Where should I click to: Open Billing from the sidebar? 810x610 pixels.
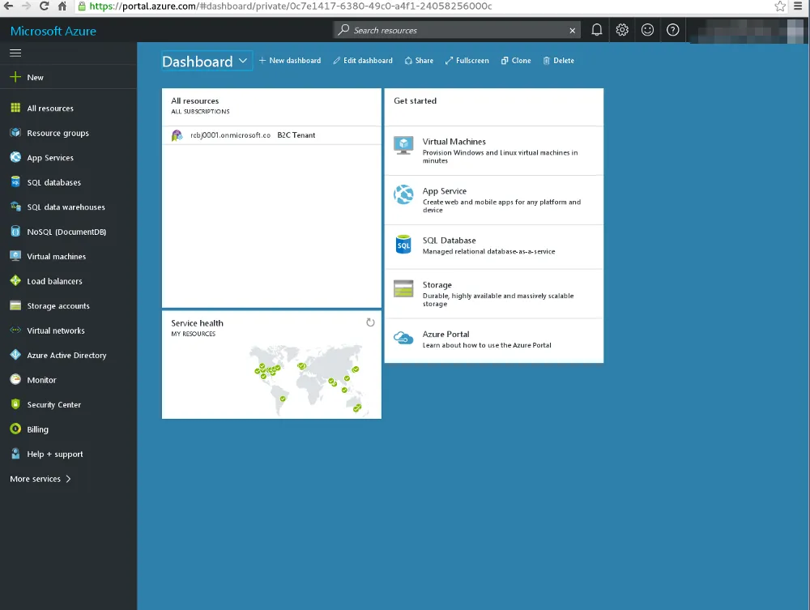point(68,429)
